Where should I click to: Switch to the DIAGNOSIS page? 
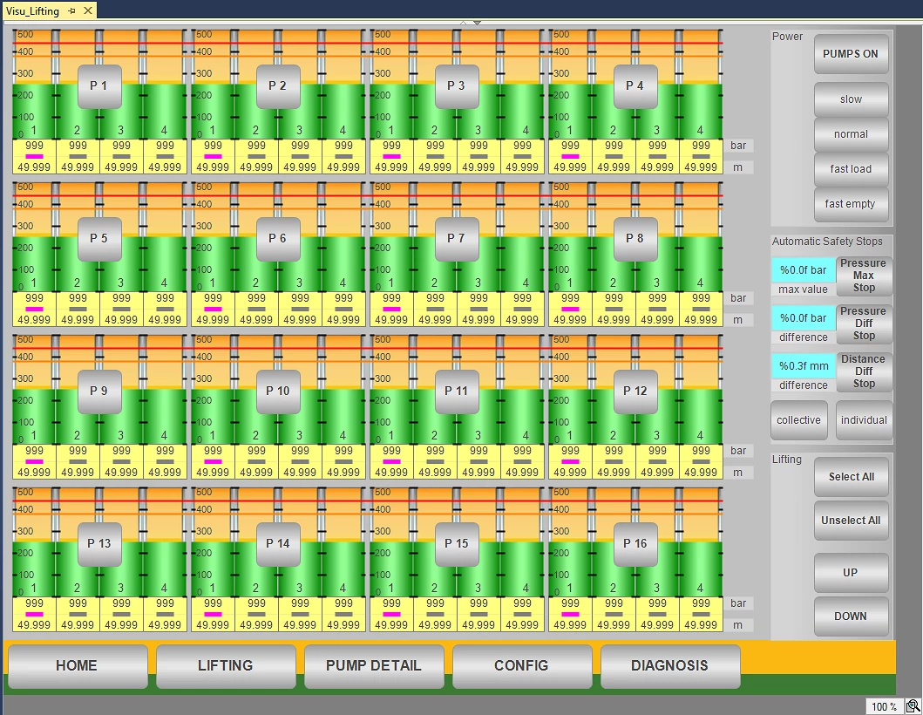coord(669,665)
